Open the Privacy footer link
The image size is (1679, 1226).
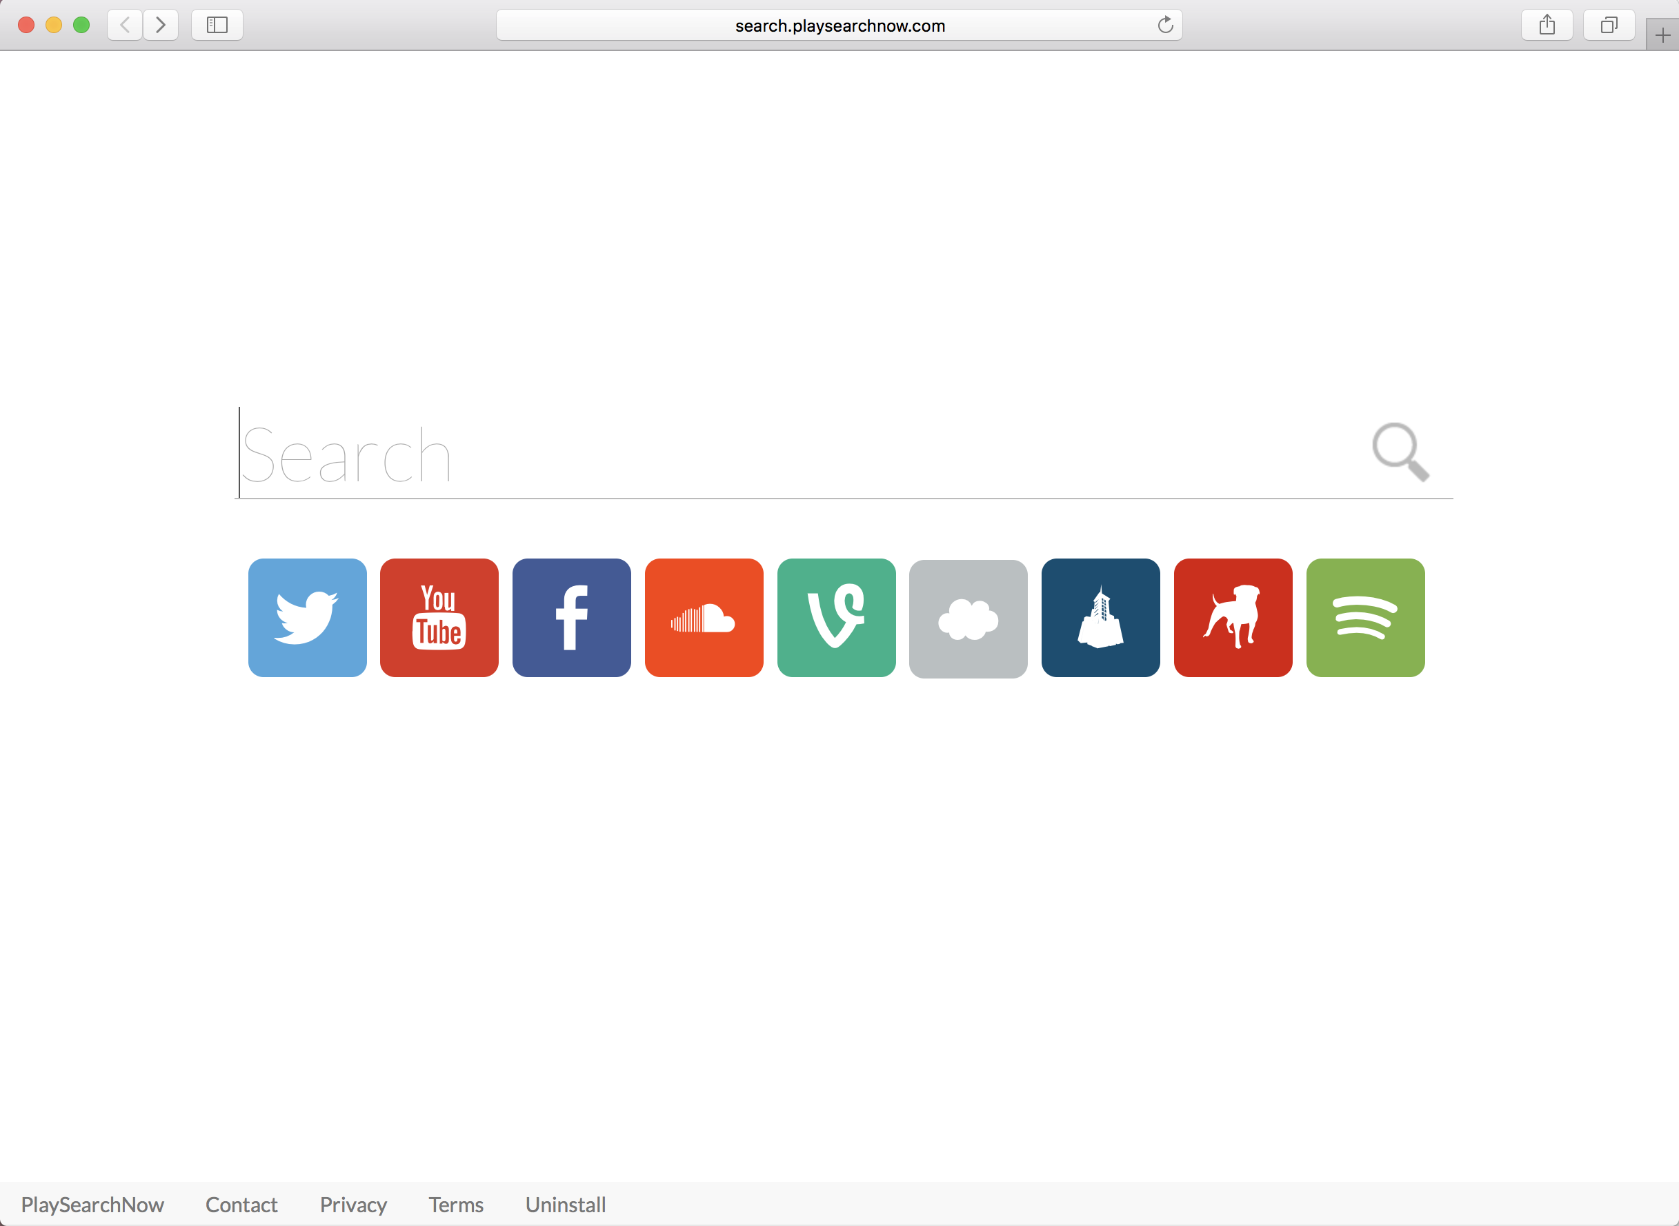[353, 1205]
